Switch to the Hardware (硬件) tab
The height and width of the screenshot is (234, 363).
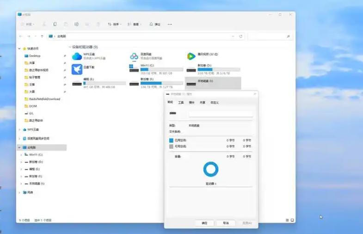pos(192,102)
